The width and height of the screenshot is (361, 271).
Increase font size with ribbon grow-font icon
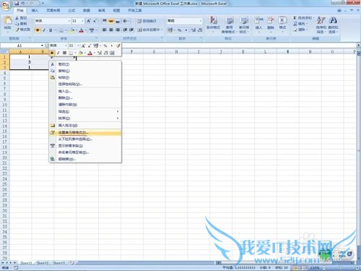click(88, 21)
